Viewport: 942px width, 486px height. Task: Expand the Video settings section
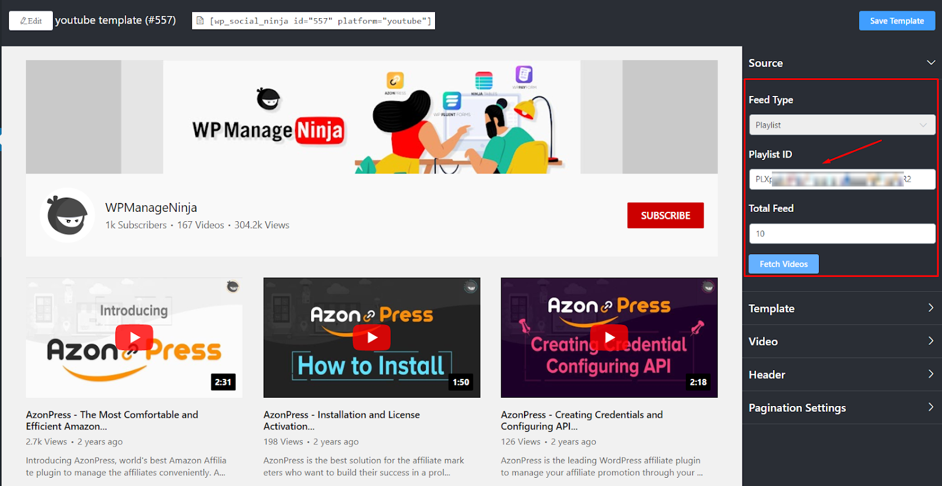pos(842,341)
